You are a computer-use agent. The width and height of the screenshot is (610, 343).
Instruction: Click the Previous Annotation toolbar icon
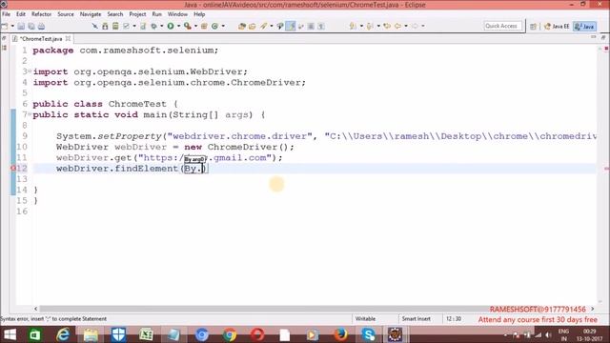370,26
